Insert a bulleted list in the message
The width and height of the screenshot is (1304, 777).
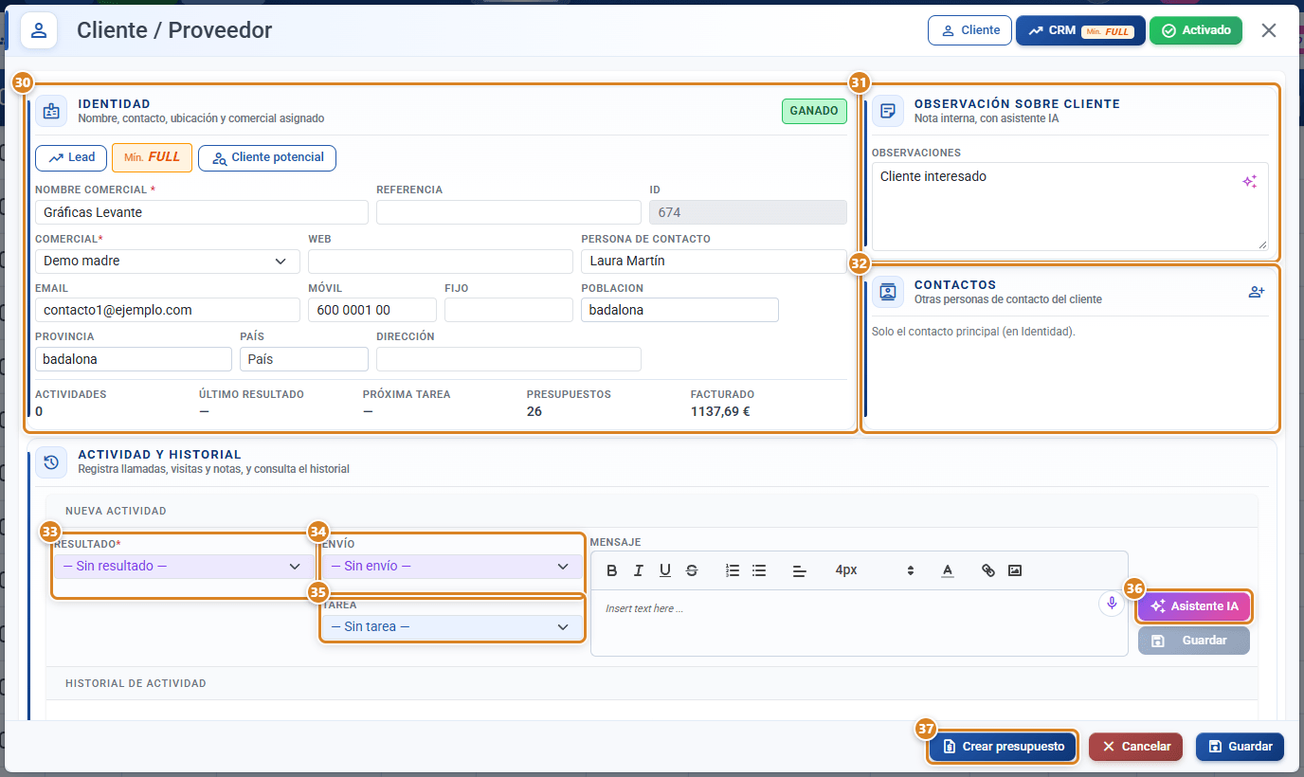(758, 570)
